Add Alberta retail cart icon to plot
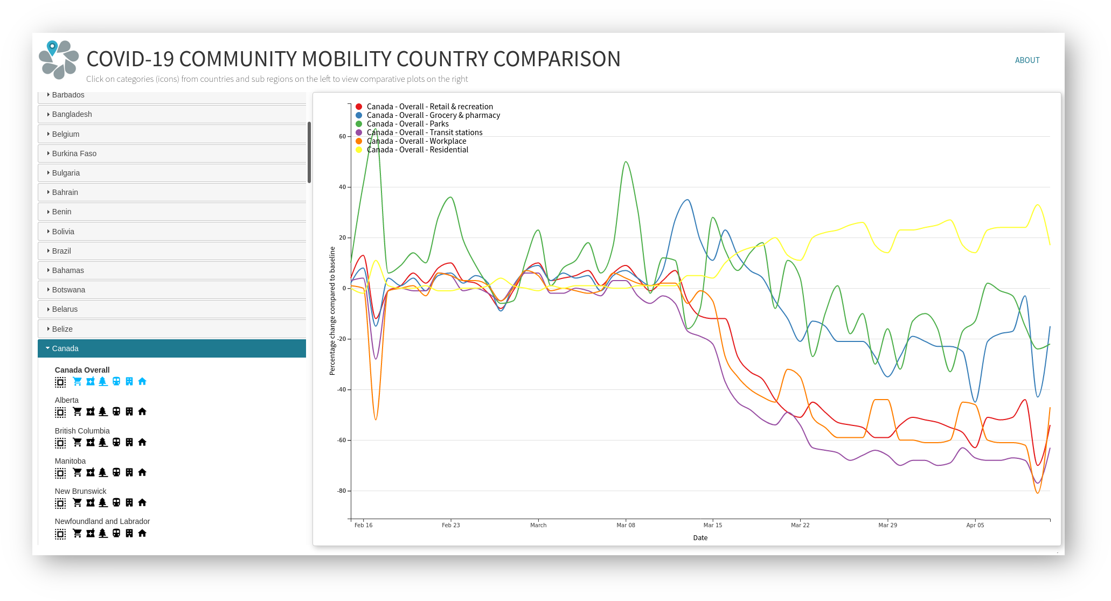1111x601 pixels. tap(78, 411)
